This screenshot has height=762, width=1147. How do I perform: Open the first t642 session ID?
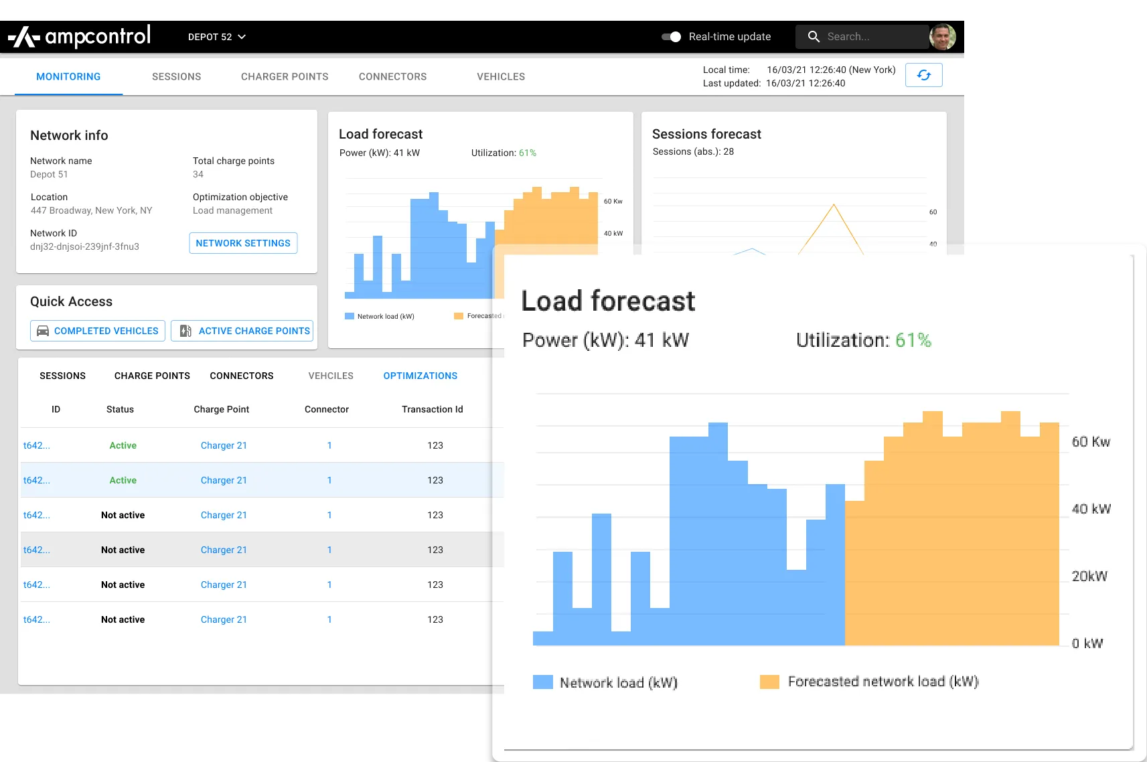pyautogui.click(x=37, y=445)
